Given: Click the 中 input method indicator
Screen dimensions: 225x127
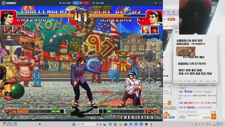Looking at the screenshot, I should [203, 124].
